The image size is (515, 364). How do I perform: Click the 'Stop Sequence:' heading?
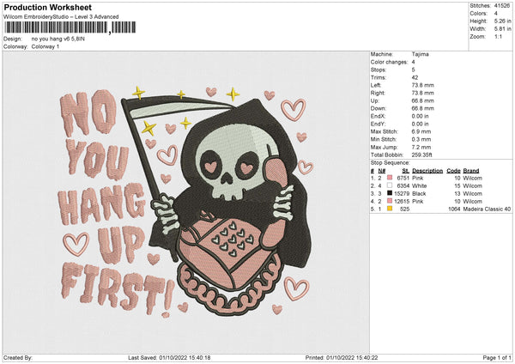point(391,162)
